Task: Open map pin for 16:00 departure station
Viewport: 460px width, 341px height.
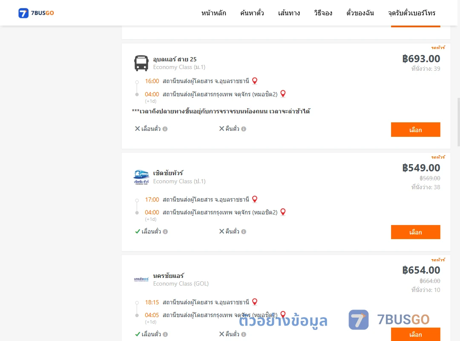Action: [255, 81]
